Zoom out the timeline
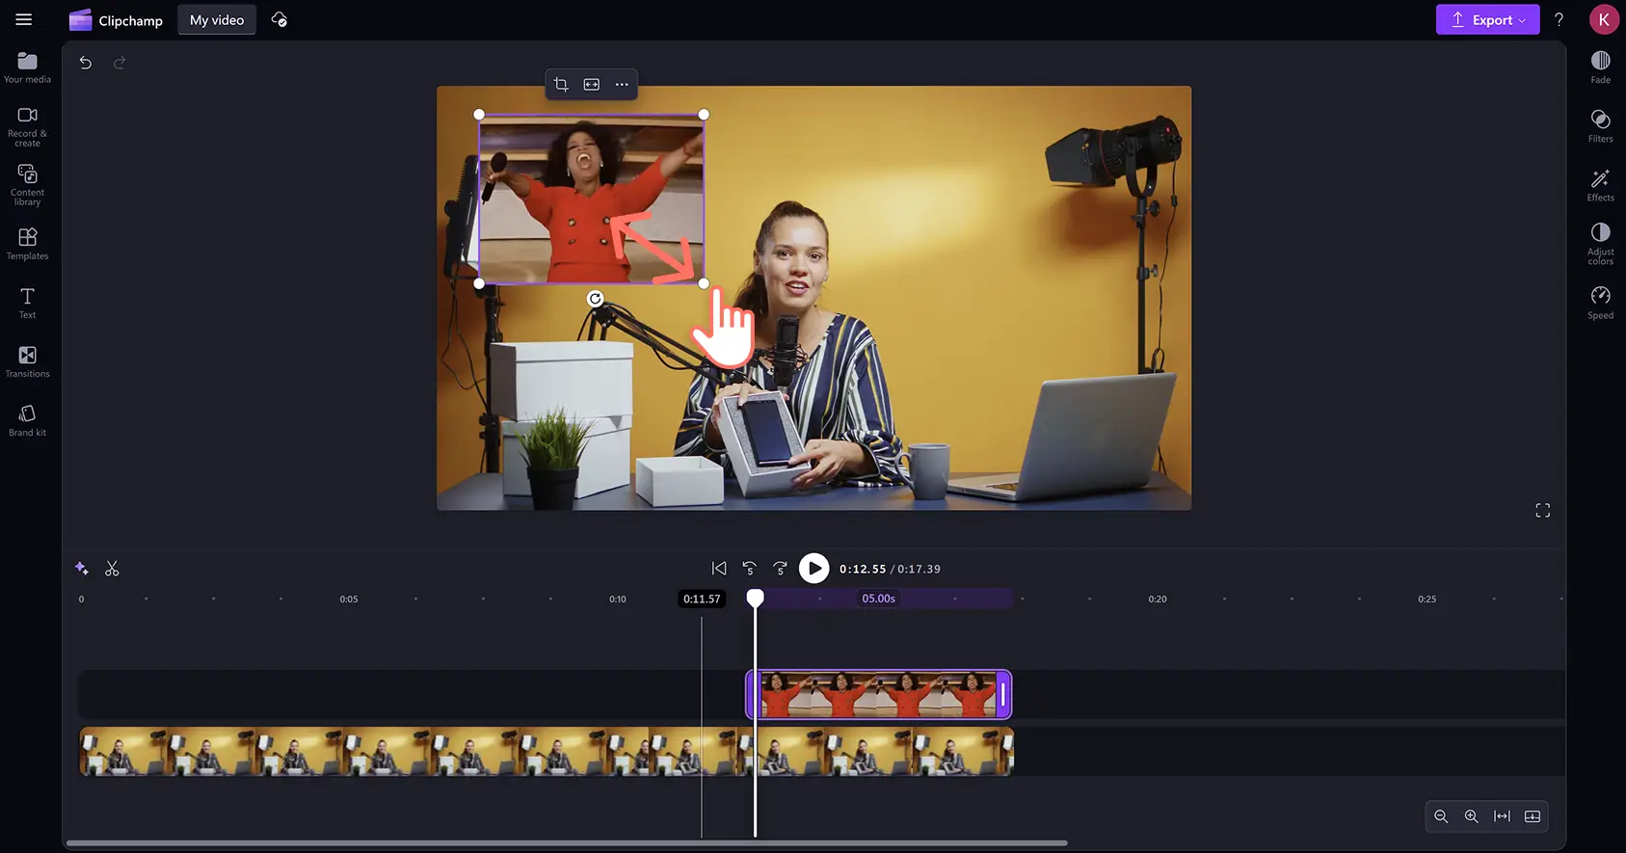The image size is (1626, 853). coord(1441,816)
